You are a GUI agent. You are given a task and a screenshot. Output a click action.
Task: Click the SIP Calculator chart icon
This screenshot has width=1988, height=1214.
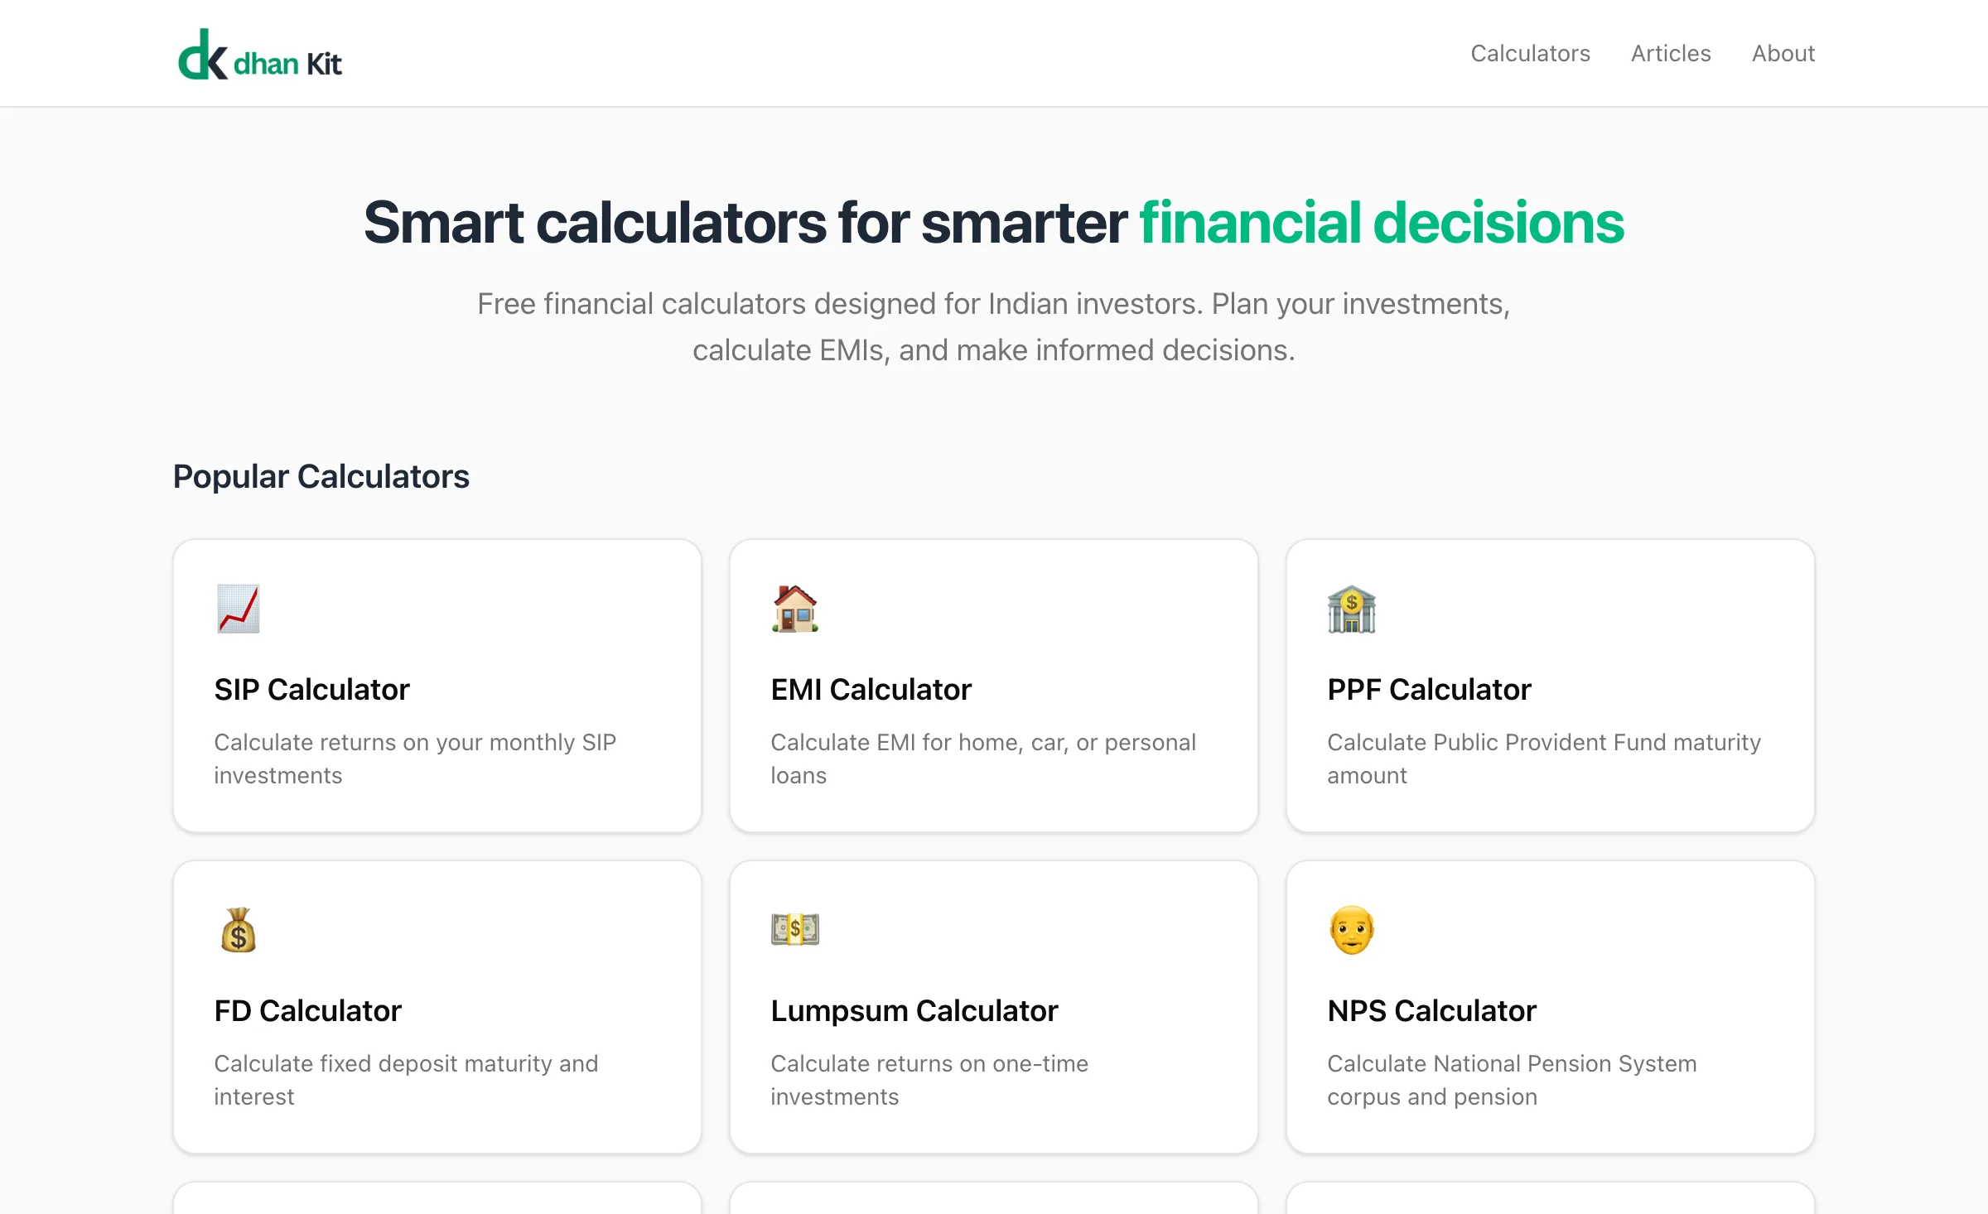237,609
